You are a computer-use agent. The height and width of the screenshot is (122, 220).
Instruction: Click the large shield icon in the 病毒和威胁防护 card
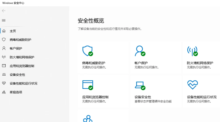point(88,51)
